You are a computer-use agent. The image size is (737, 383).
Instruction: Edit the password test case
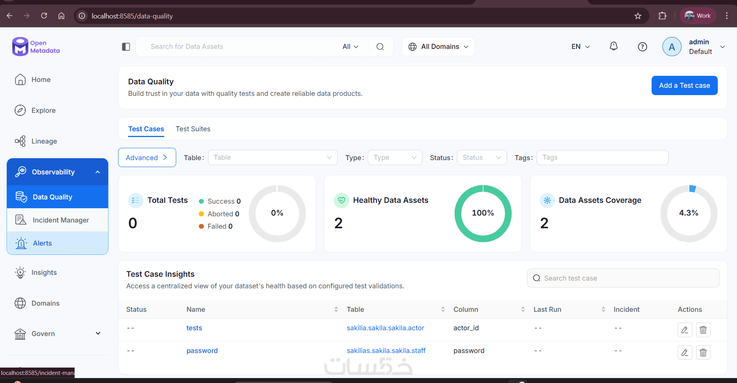(x=685, y=353)
